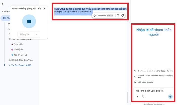This screenshot has width=177, height=105.
Task: Send the Gemini prompt with the arrow button
Action: [170, 97]
